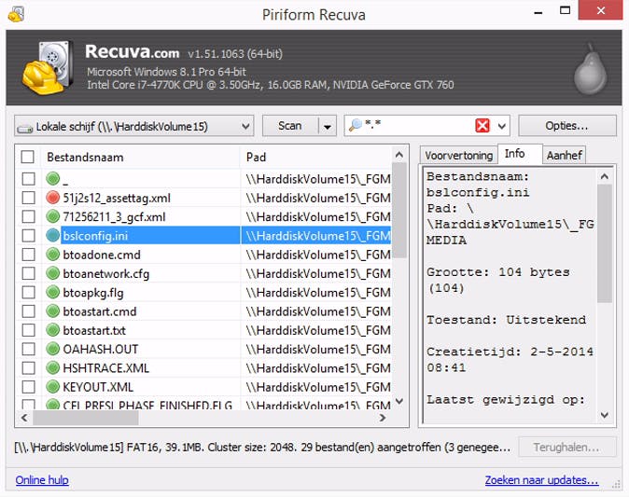Click Zoeken naar updates link
The height and width of the screenshot is (497, 629).
click(541, 480)
